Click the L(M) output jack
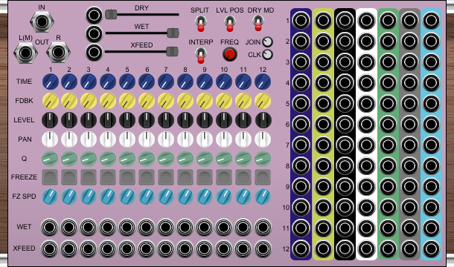Screen dimensions: 454x267 (x=25, y=53)
